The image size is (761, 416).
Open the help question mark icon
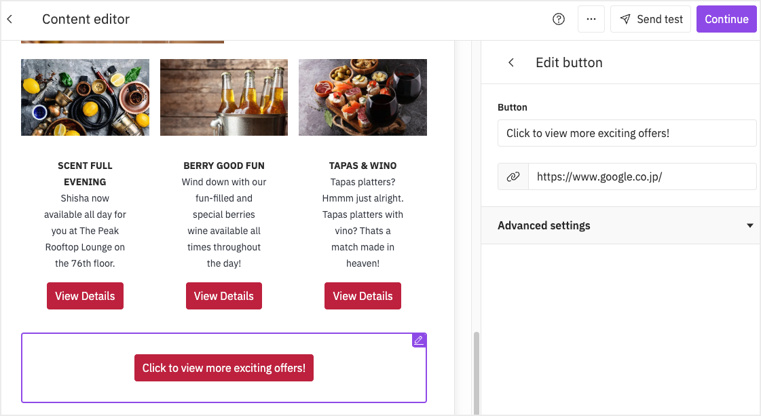pyautogui.click(x=559, y=19)
